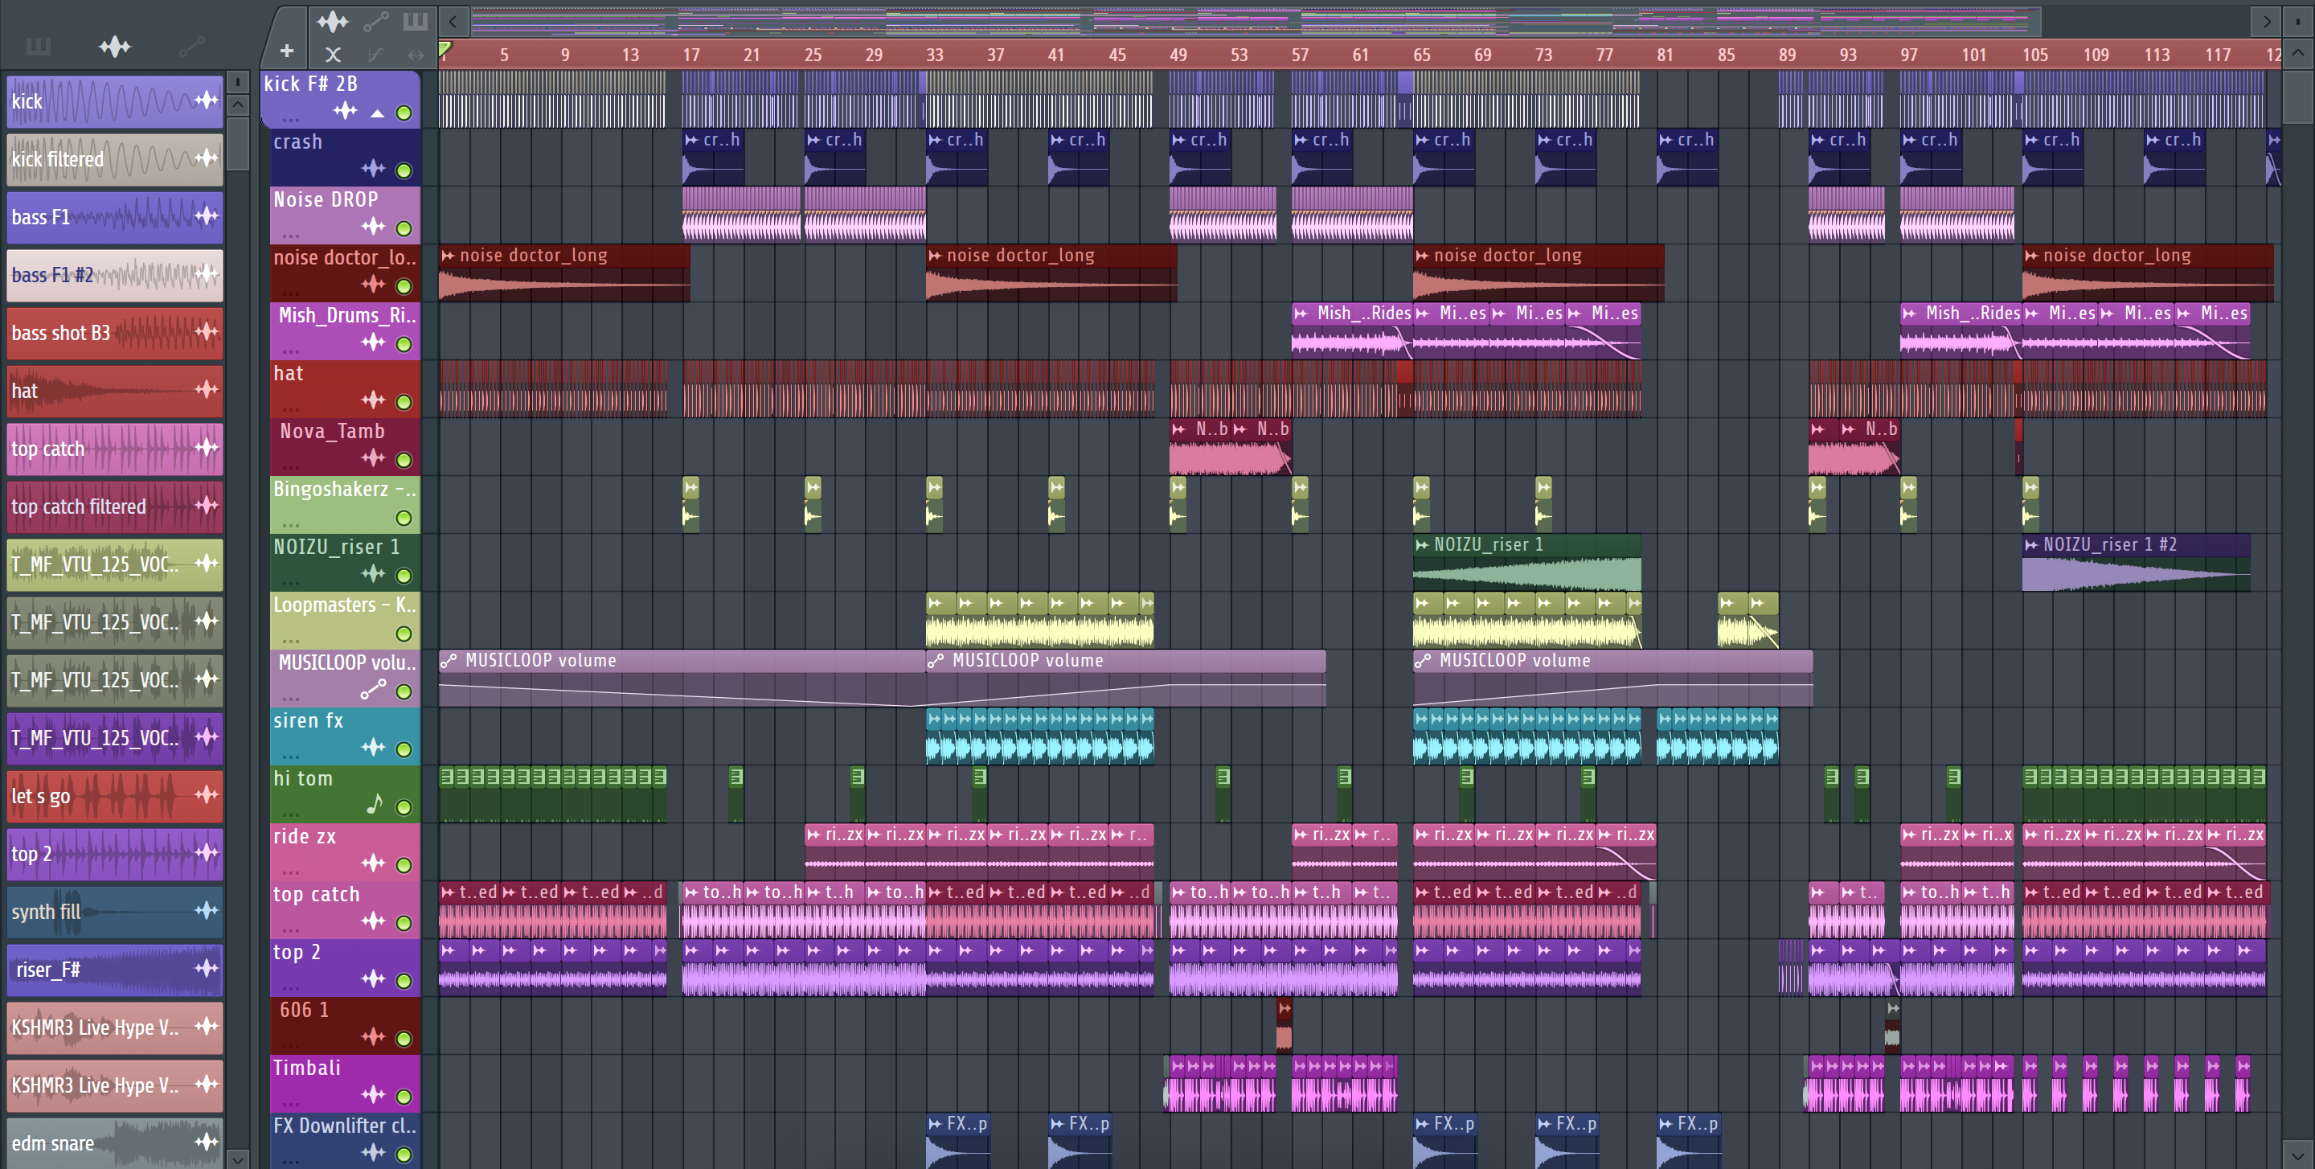Click the waveform icon on the top catch track
Image resolution: width=2315 pixels, height=1169 pixels.
pyautogui.click(x=373, y=921)
